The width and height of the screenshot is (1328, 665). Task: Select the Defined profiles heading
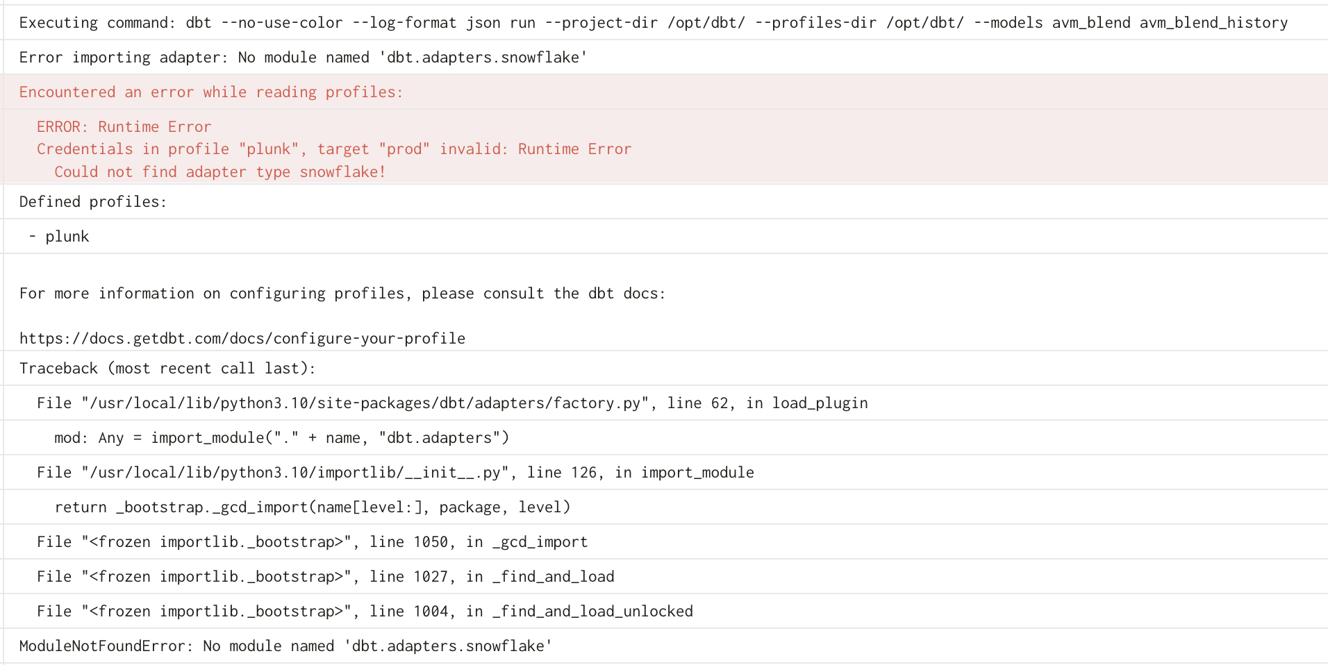(92, 201)
